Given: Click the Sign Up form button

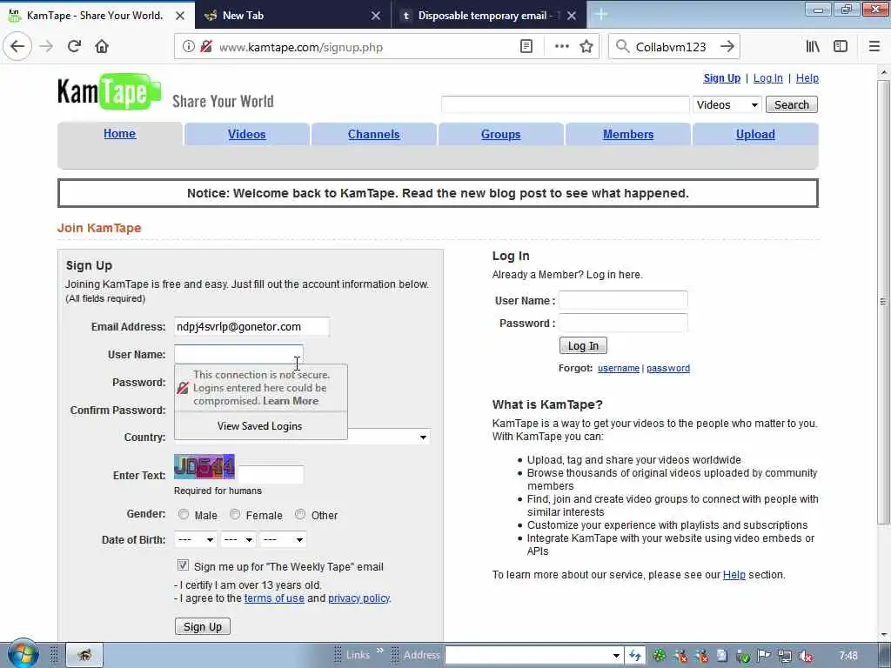Looking at the screenshot, I should click(202, 626).
